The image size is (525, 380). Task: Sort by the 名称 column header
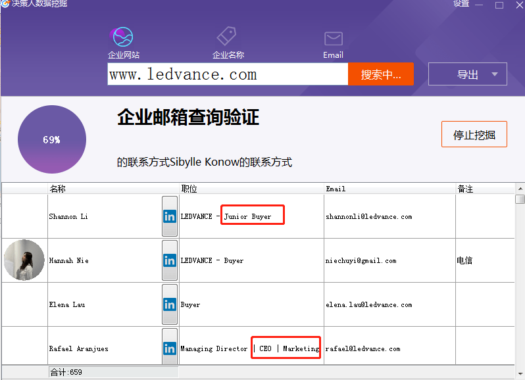(x=58, y=189)
